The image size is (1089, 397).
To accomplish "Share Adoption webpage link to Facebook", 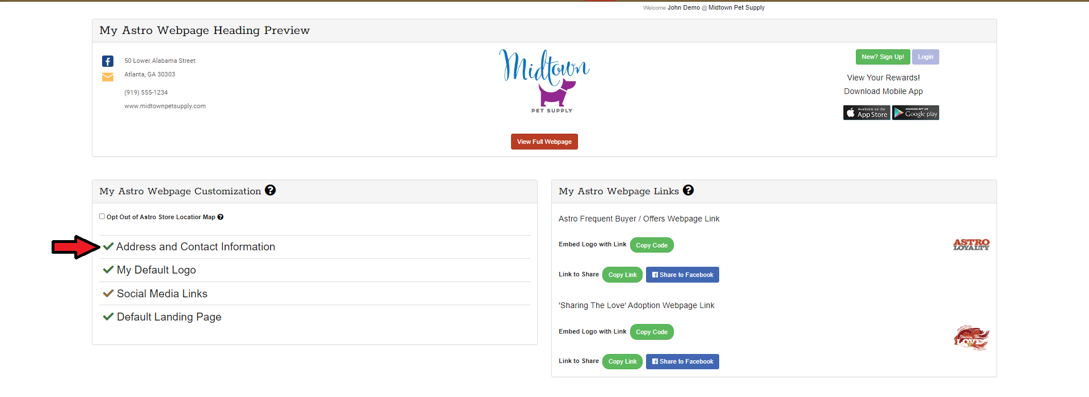I will click(682, 361).
